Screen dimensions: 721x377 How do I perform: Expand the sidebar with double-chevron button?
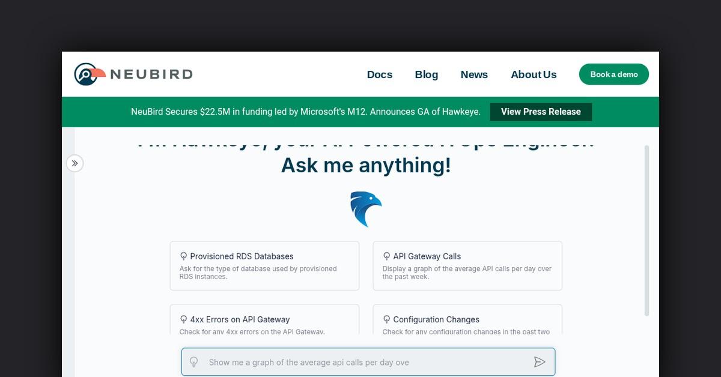click(75, 163)
